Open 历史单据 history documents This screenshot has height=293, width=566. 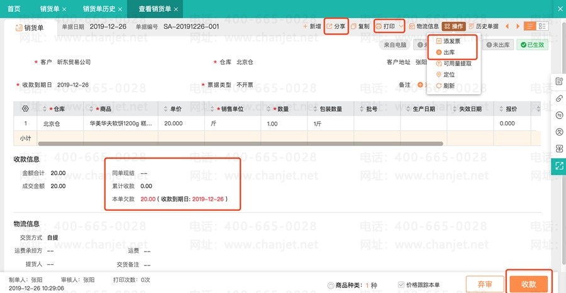tap(484, 26)
